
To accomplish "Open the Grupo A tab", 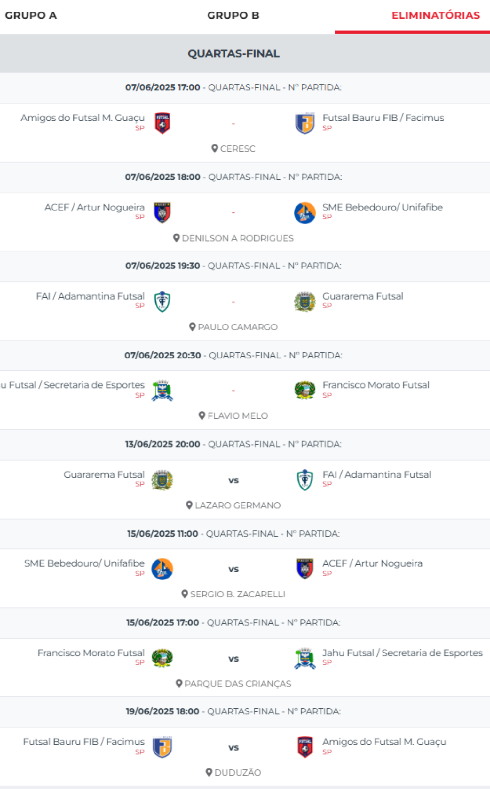I will tap(31, 15).
